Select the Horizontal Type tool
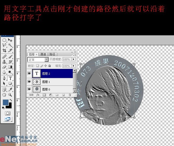Screen dimensions: 174x146 10,78
